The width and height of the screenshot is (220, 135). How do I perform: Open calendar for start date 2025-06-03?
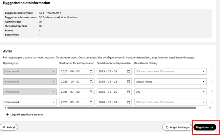pos(91,71)
